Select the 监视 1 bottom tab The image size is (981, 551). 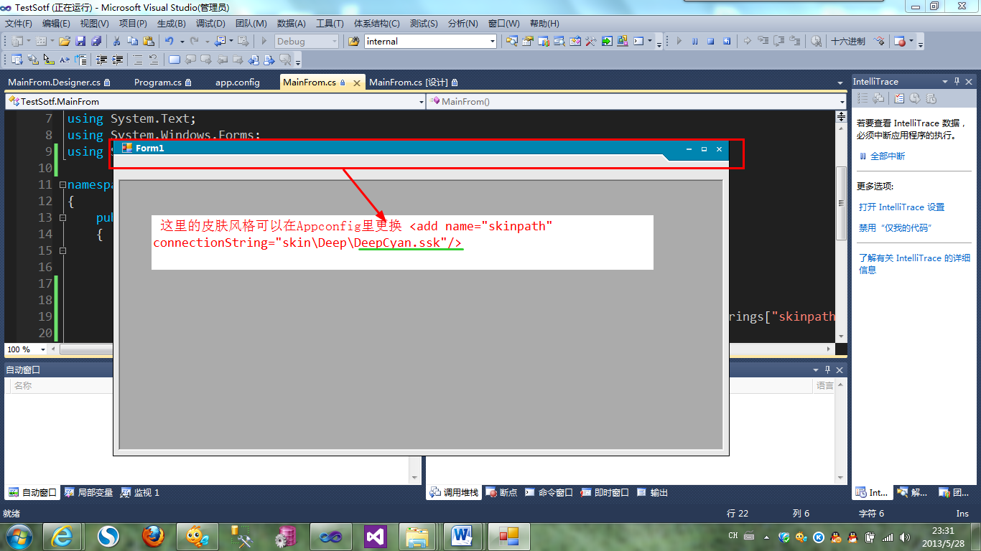click(x=139, y=493)
